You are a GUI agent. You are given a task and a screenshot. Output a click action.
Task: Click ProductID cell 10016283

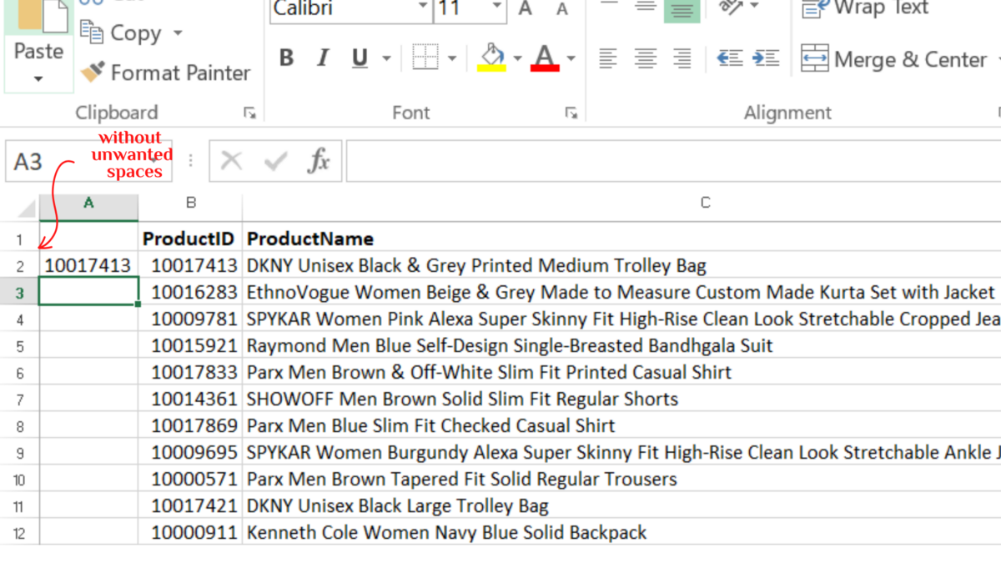coord(191,293)
